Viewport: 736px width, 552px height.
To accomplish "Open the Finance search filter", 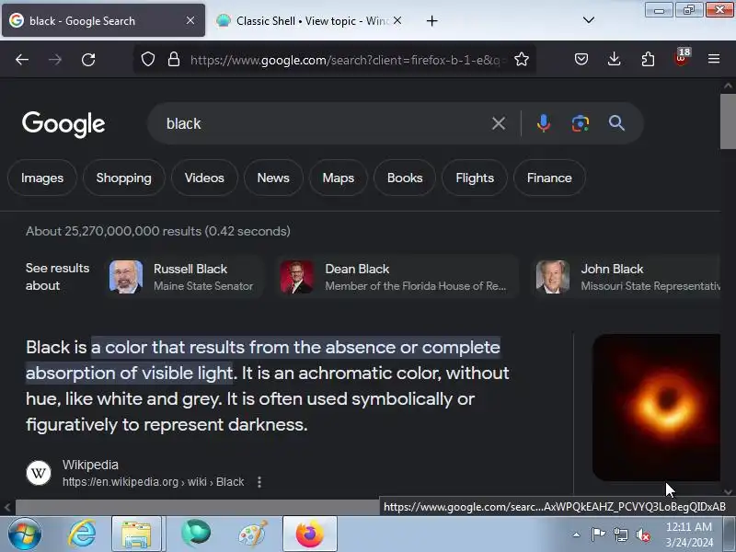I will coord(549,178).
